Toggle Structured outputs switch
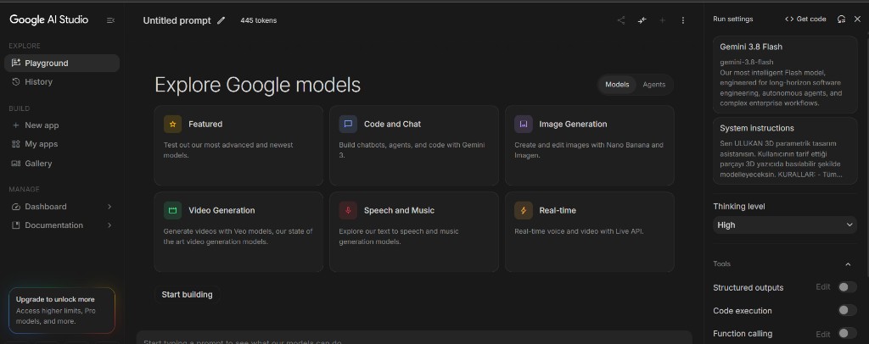This screenshot has width=869, height=344. [x=847, y=287]
